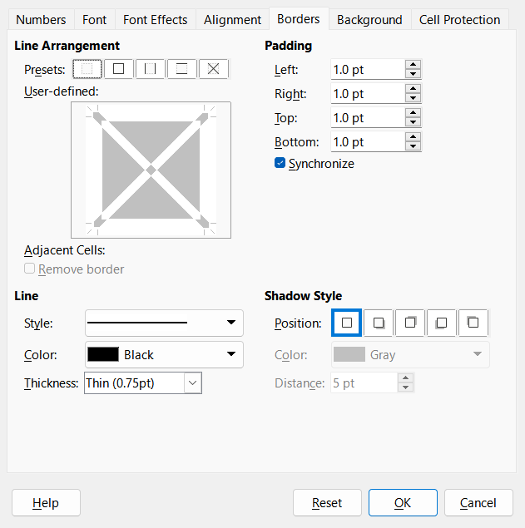The width and height of the screenshot is (525, 528).
Task: Click the Right padding input field
Action: tap(368, 94)
